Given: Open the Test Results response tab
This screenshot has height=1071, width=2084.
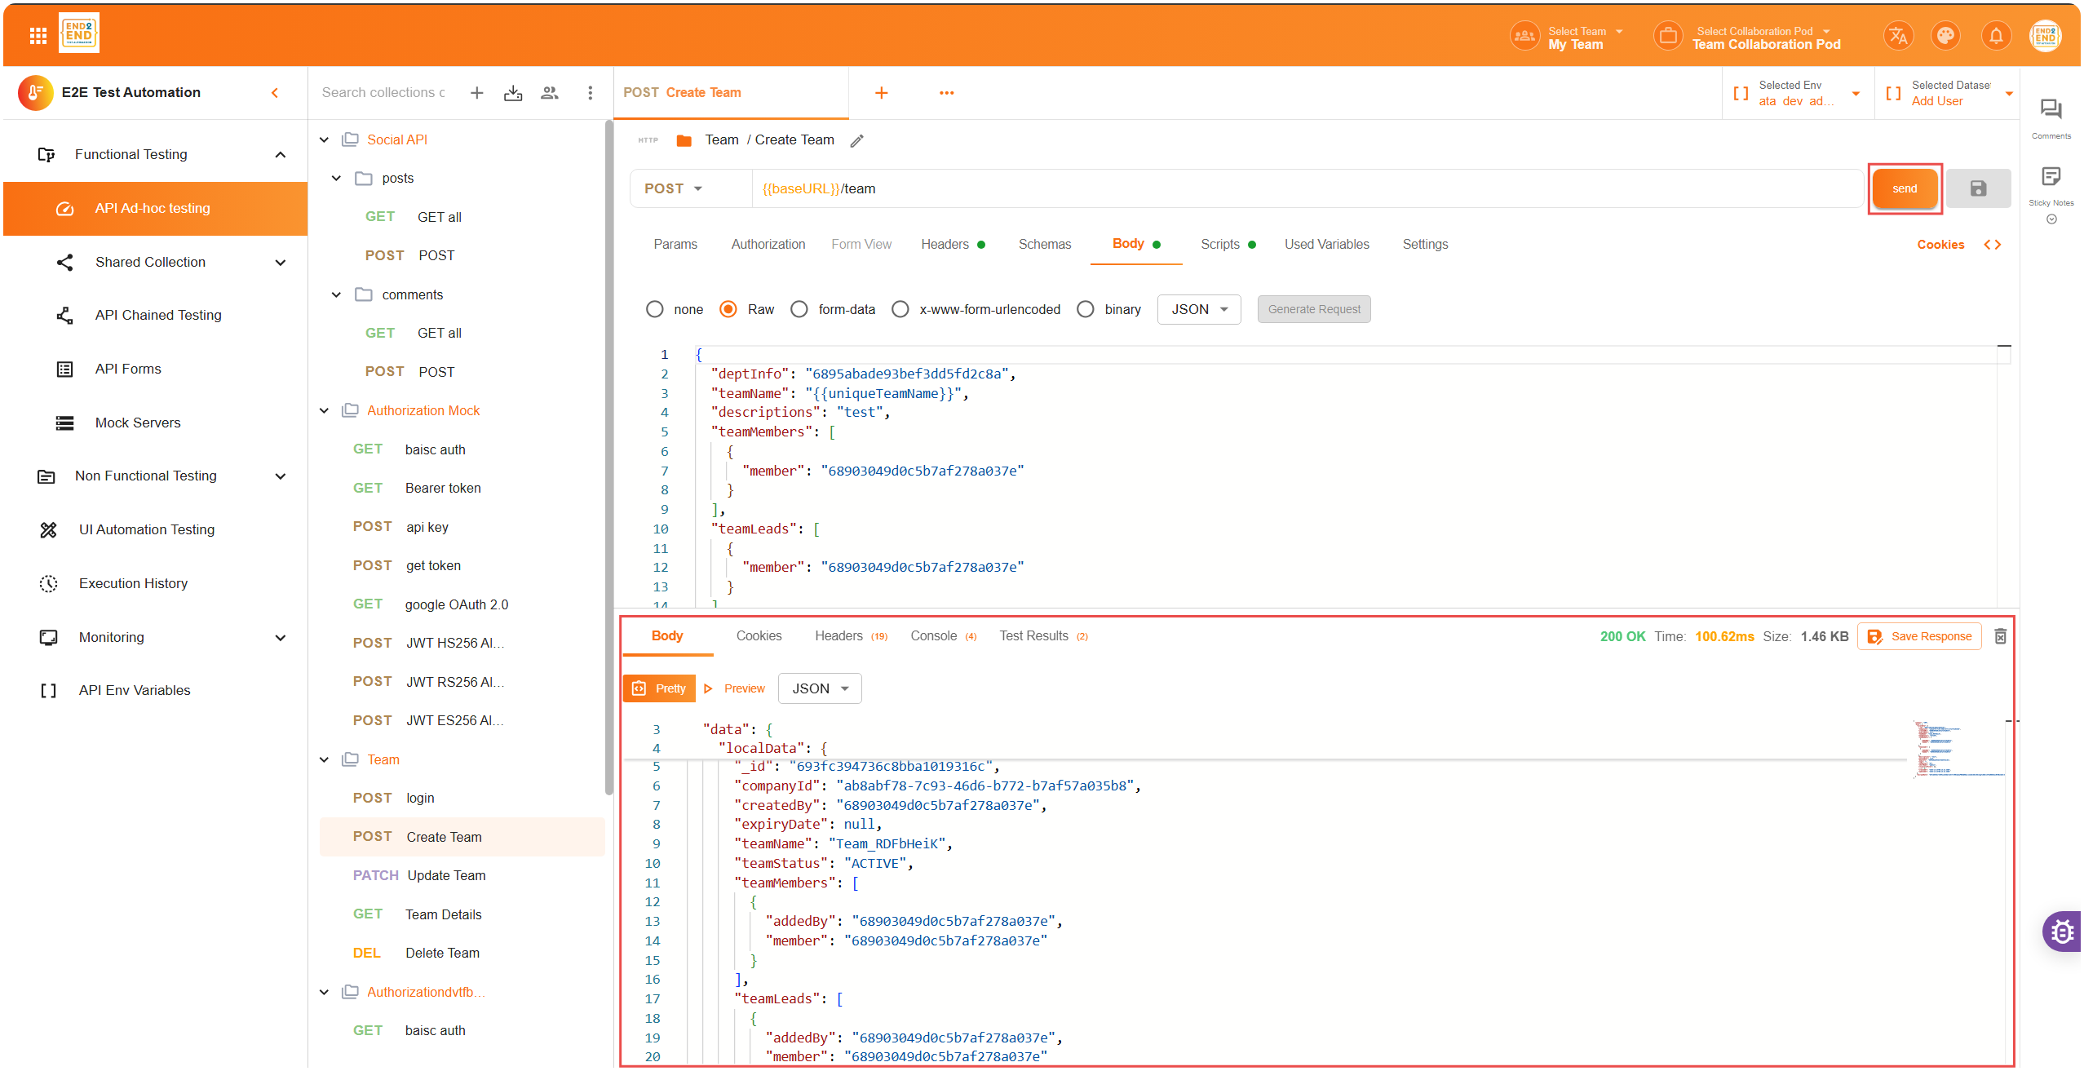Looking at the screenshot, I should [x=1033, y=636].
